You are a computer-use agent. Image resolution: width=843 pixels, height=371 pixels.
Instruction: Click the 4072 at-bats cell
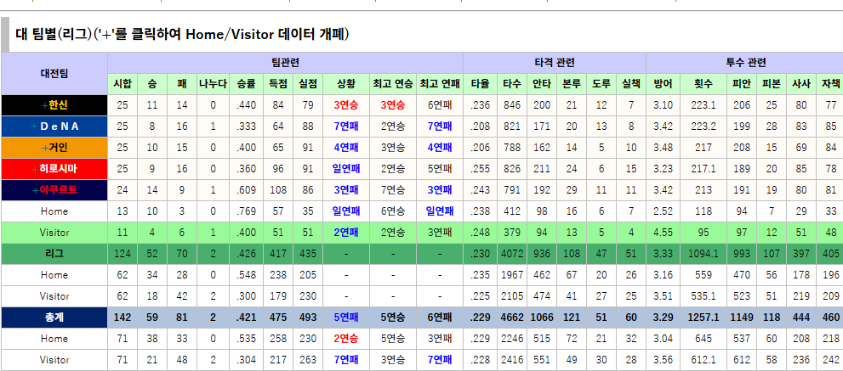[x=511, y=254]
